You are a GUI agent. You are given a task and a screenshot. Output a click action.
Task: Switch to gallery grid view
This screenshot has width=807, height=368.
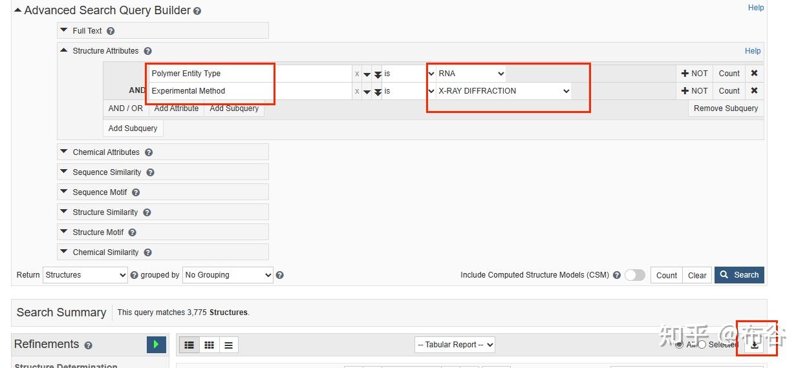click(209, 345)
